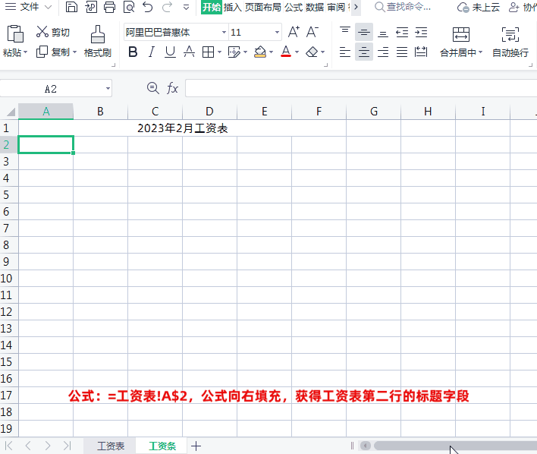
Task: Switch to the 工资表 sheet tab
Action: (111, 446)
